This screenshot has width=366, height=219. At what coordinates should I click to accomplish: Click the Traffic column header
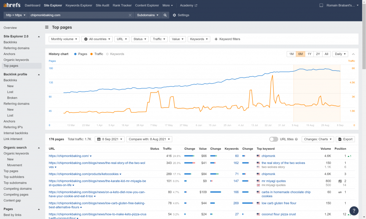167,149
